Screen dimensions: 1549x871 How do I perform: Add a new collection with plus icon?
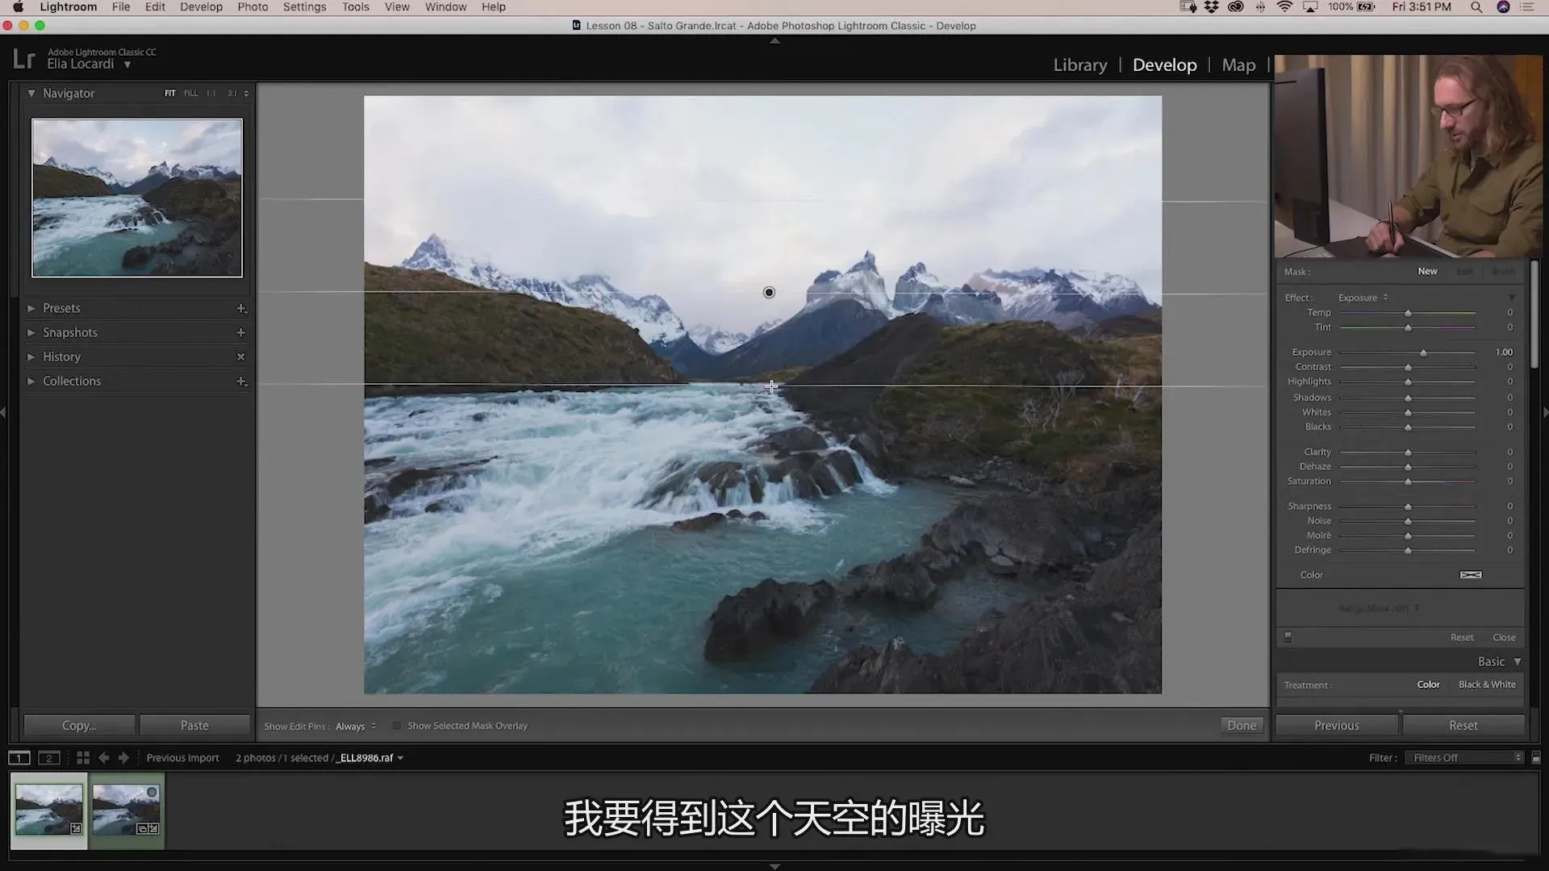(x=240, y=381)
